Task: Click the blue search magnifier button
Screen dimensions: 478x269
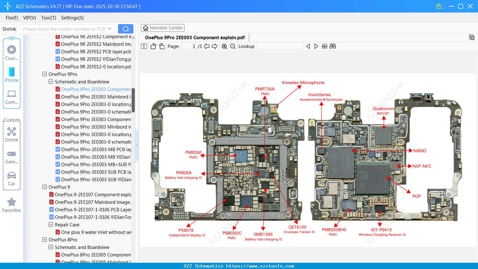Action: [126, 29]
